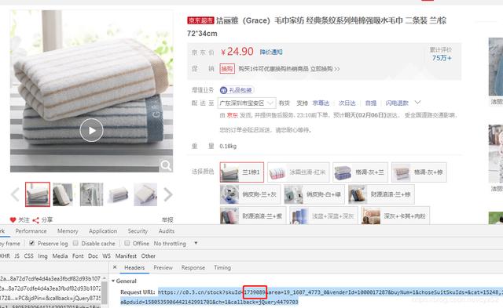Click the 闪电退款 refund link
Viewport: 503px width, 308px height.
point(397,103)
